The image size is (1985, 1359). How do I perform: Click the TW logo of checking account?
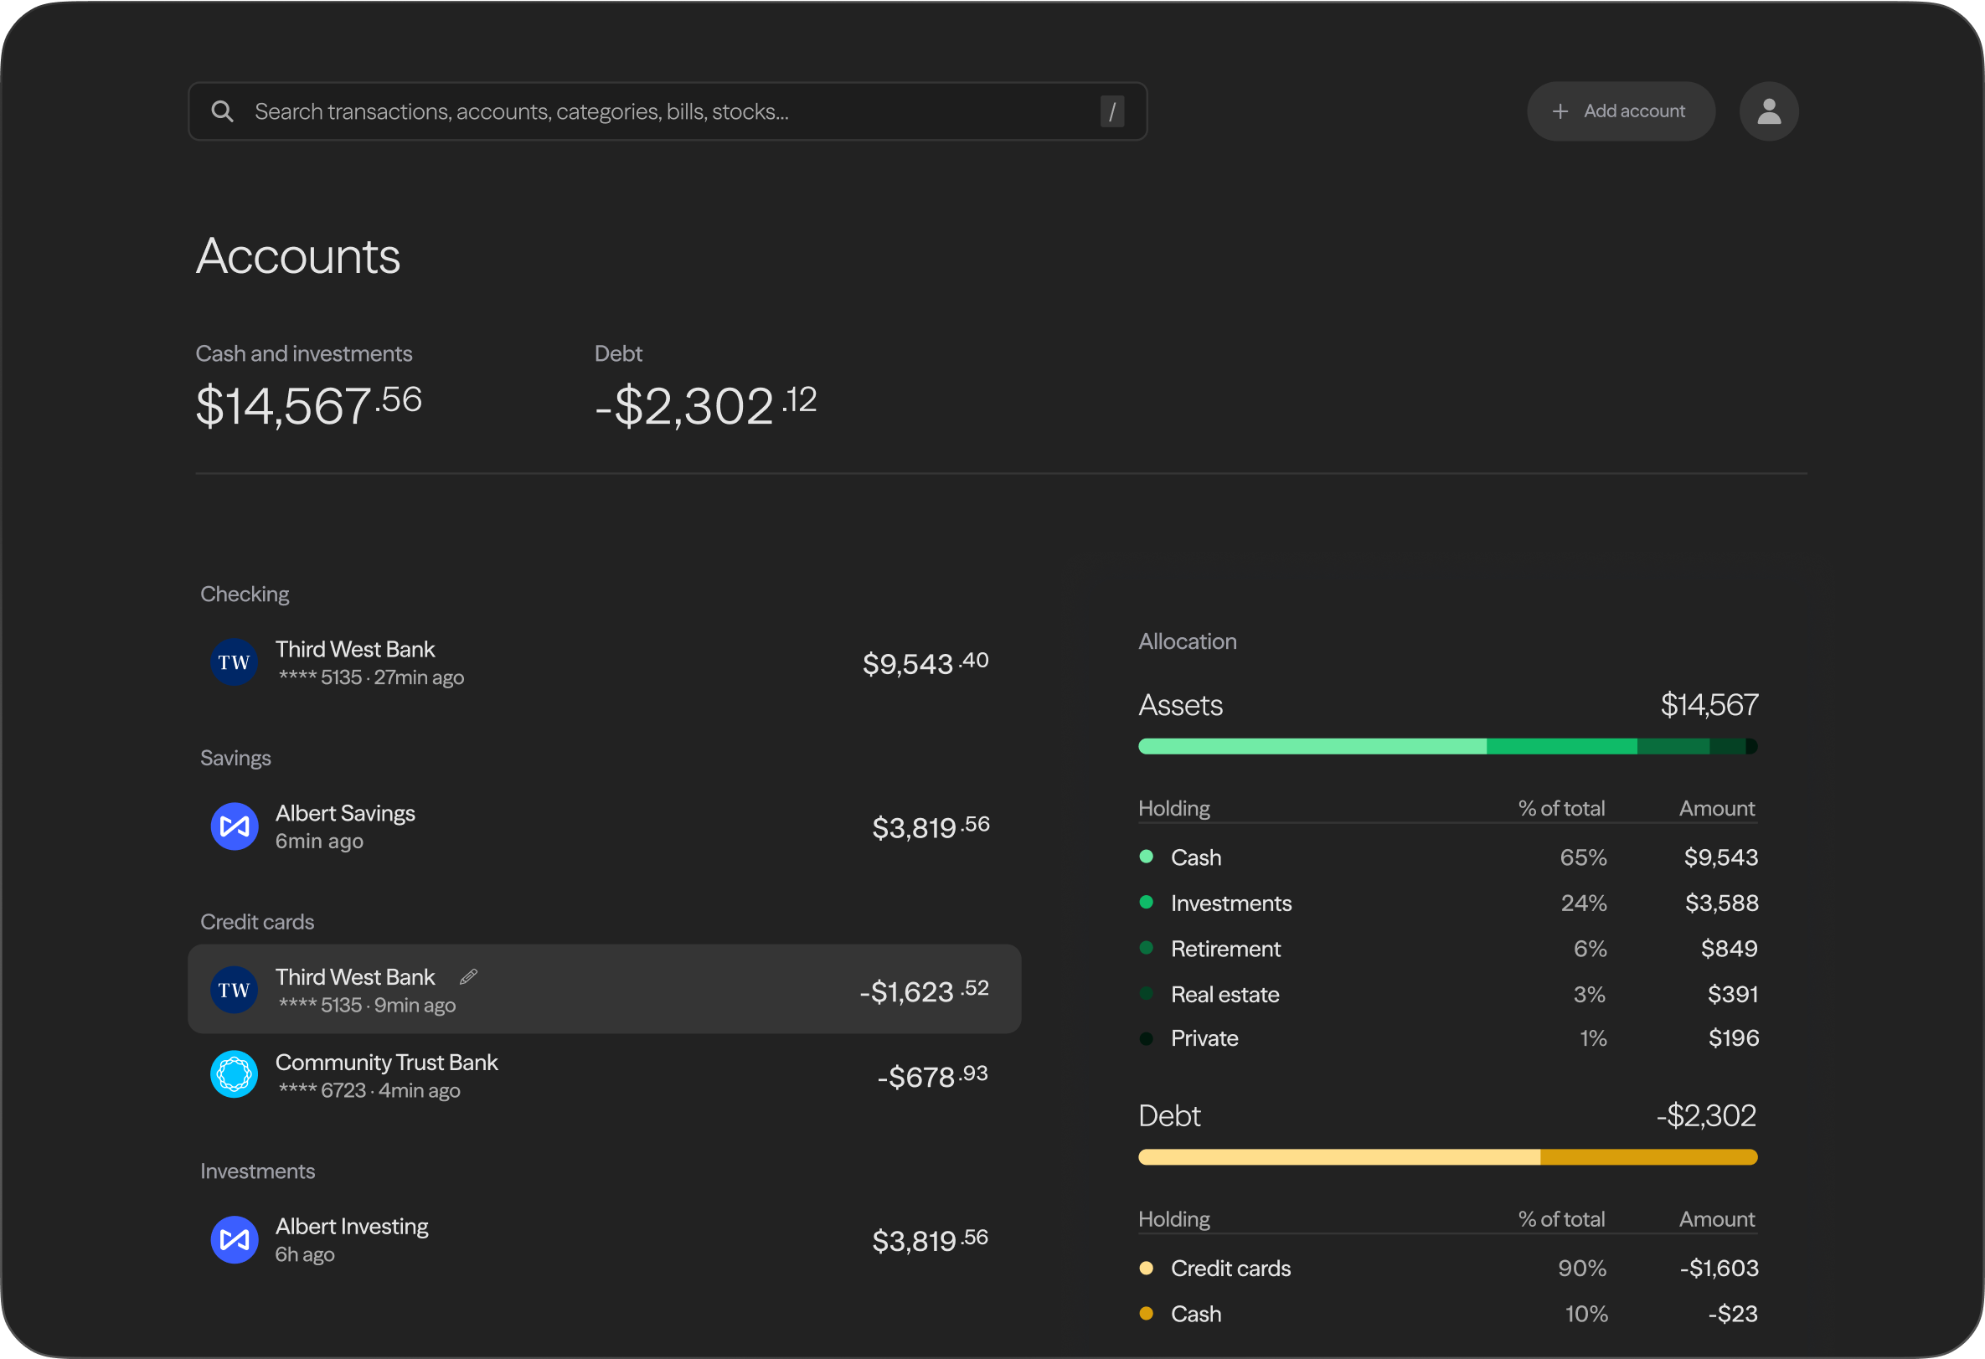tap(234, 662)
